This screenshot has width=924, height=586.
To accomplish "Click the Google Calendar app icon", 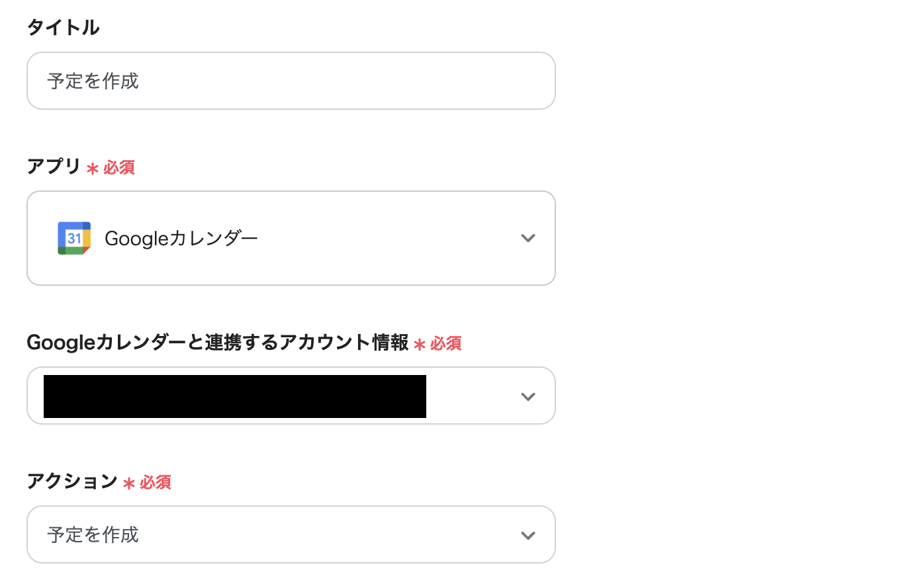I will [x=74, y=238].
